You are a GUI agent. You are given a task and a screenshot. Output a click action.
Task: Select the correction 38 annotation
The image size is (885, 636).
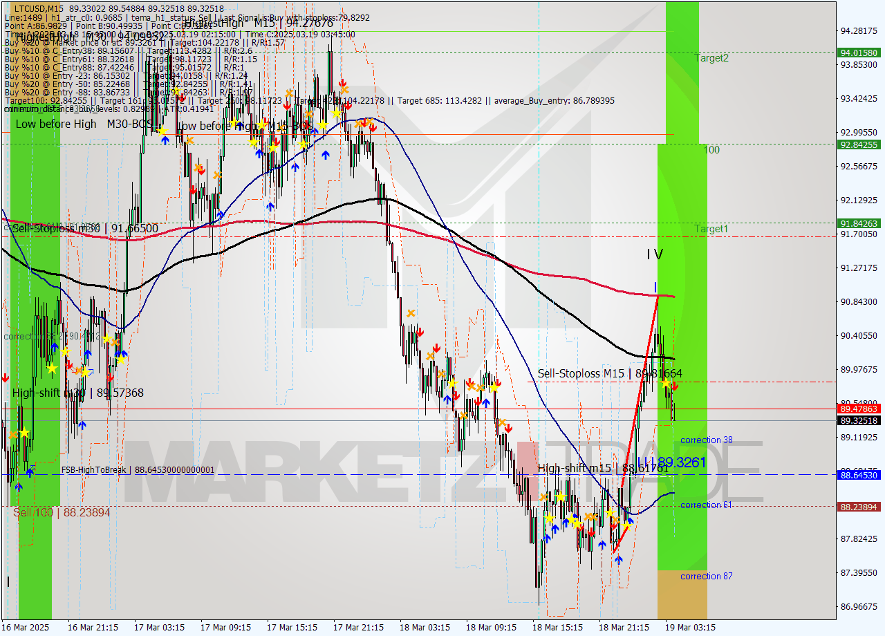(706, 440)
